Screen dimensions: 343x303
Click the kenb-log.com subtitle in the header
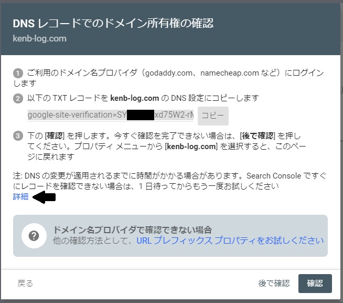point(39,38)
